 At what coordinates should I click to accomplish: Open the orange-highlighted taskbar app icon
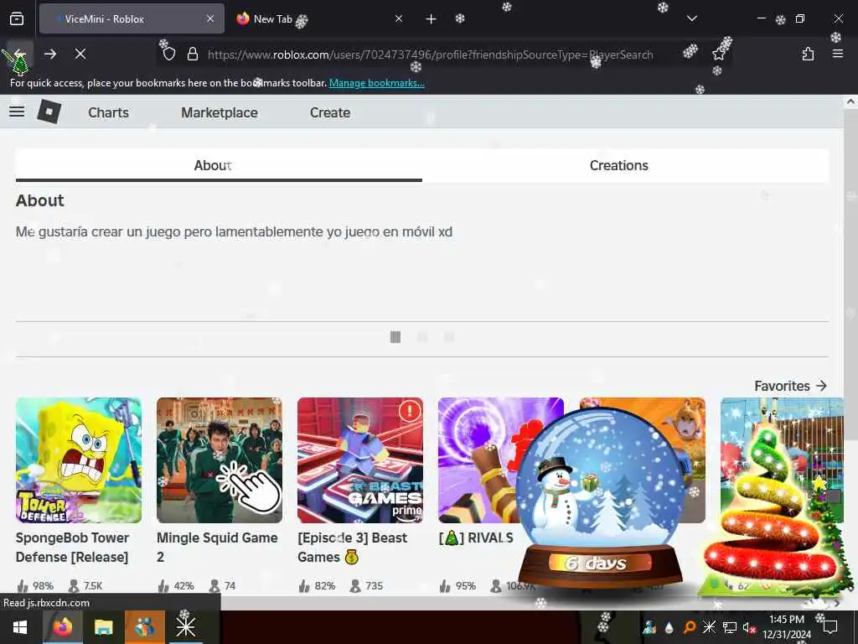pos(144,627)
